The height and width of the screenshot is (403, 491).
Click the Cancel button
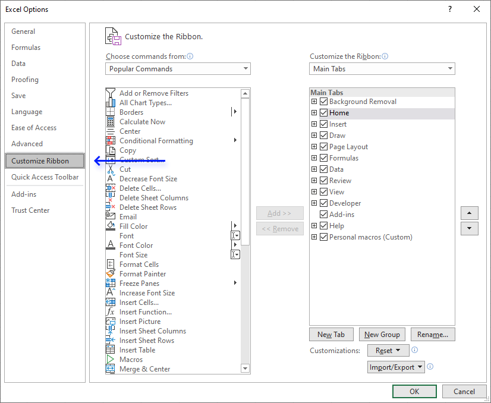464,392
